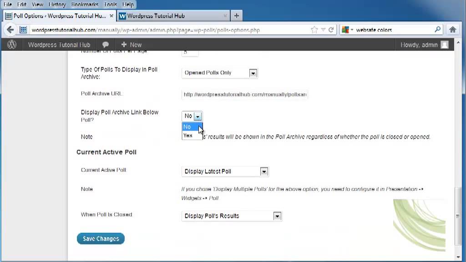Click the browser address bar URL
The height and width of the screenshot is (262, 466).
pyautogui.click(x=146, y=30)
